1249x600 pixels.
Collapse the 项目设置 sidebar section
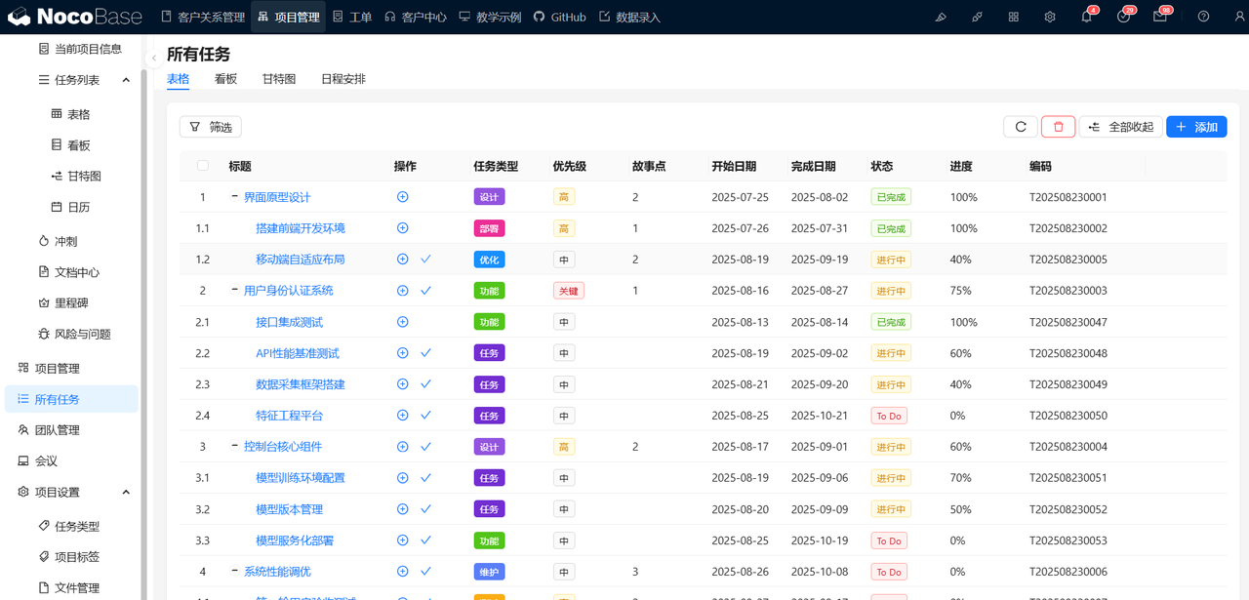pos(126,492)
